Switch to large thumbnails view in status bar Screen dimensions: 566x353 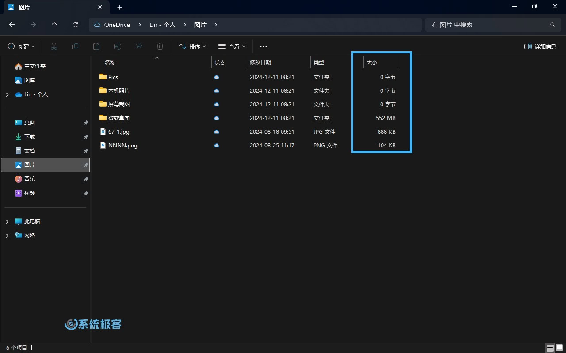point(559,348)
